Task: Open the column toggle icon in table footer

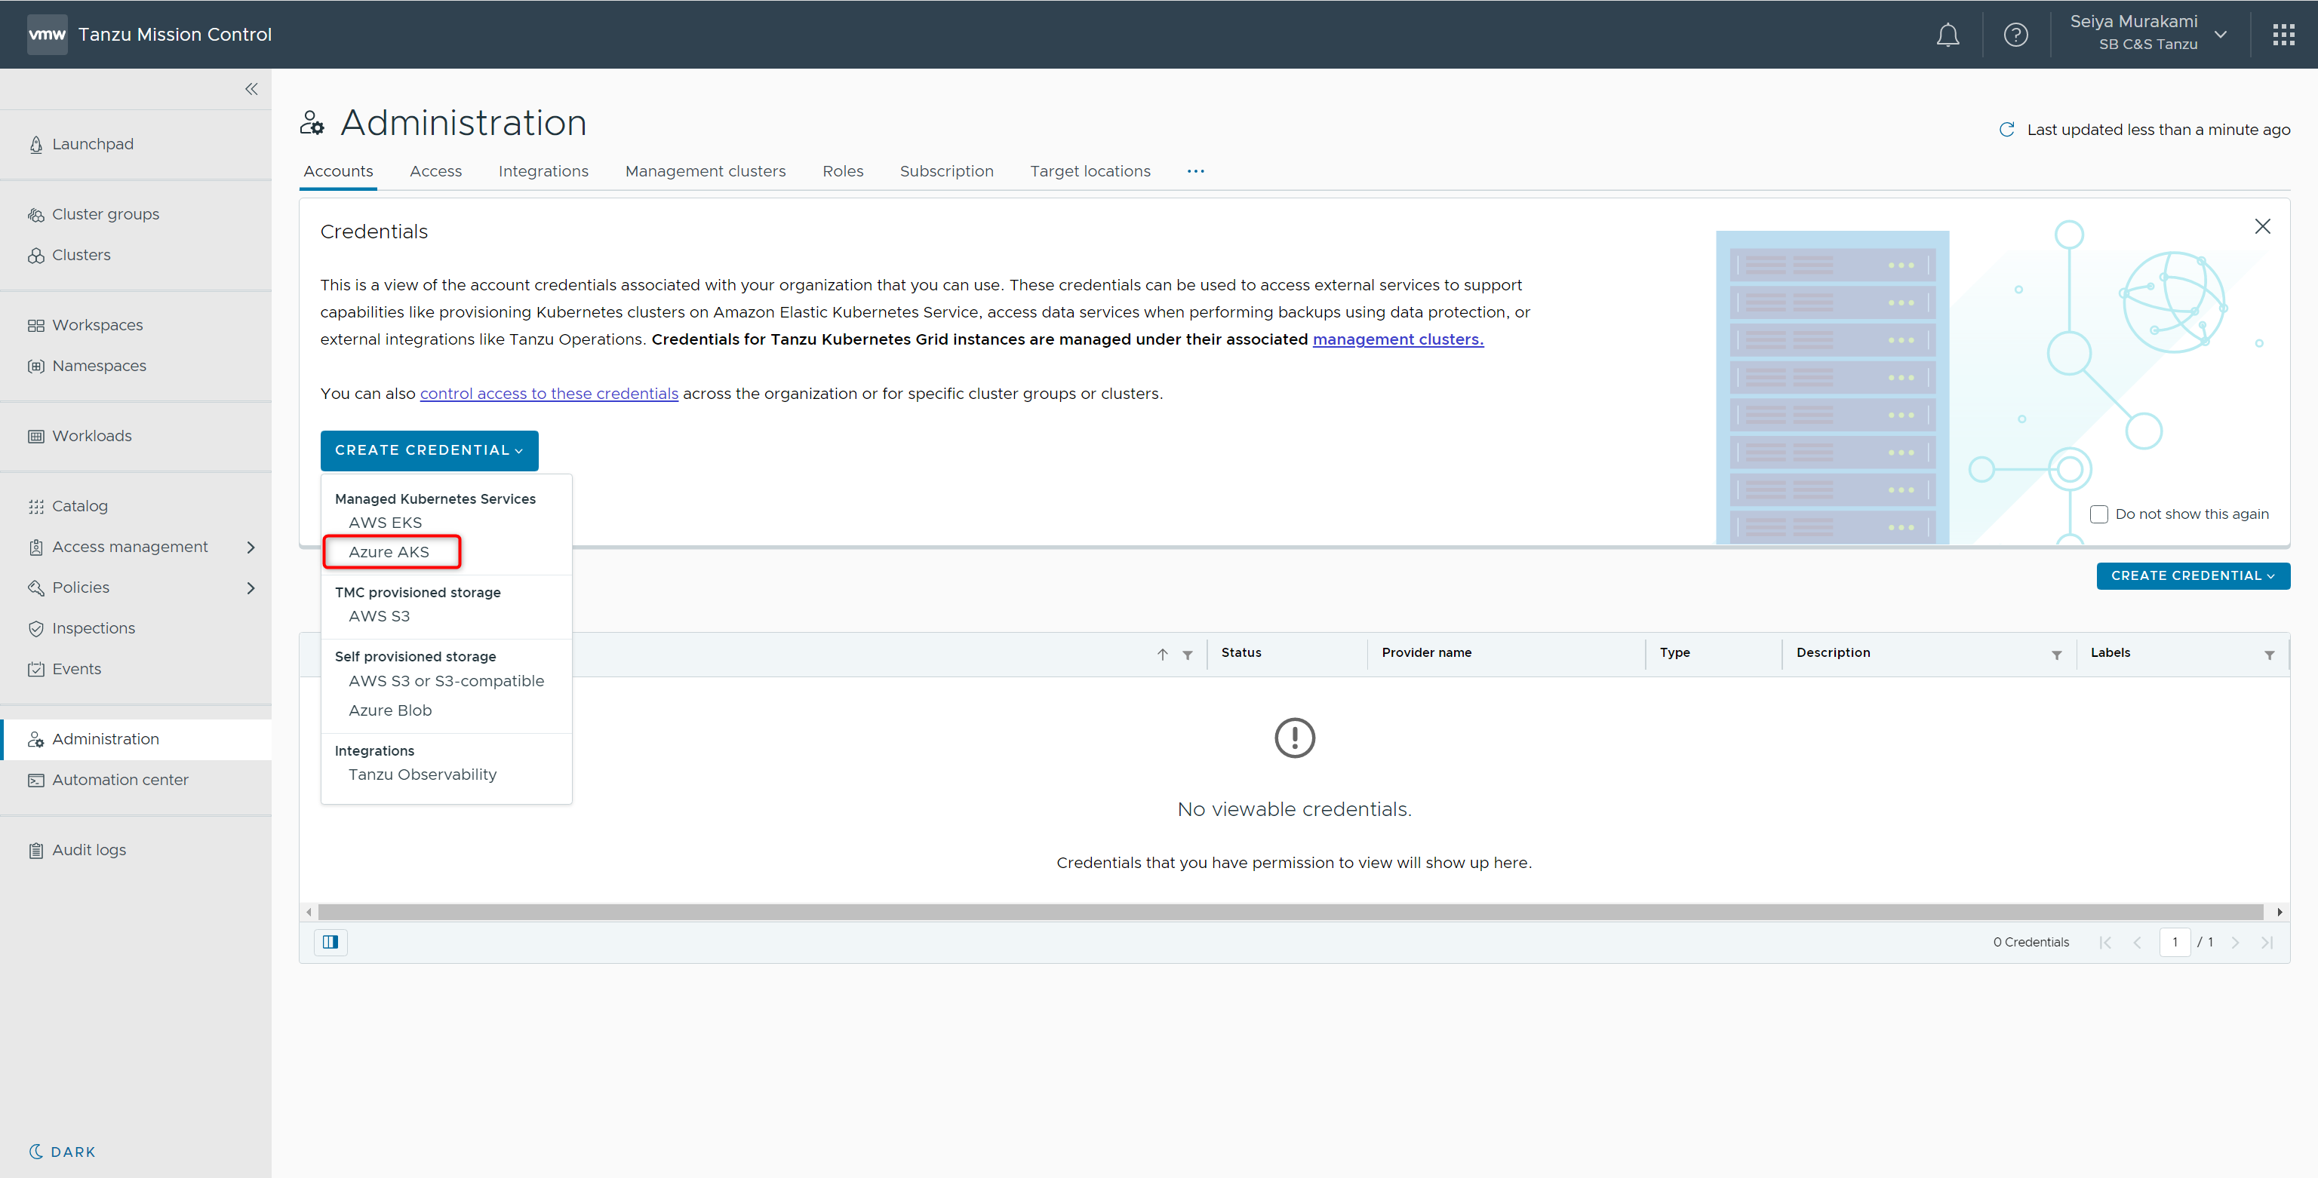Action: click(330, 941)
